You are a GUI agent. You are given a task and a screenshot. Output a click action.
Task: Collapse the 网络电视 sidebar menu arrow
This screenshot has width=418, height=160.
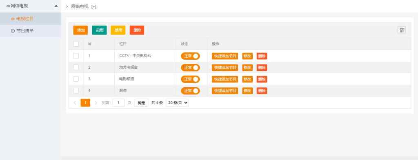56,6
